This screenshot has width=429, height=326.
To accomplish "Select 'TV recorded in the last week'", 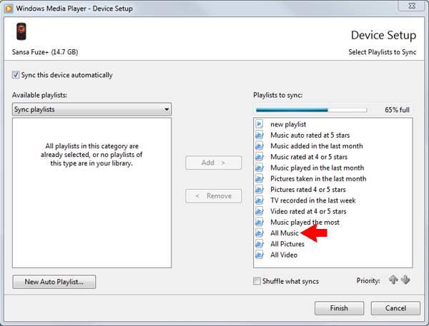I will [312, 200].
